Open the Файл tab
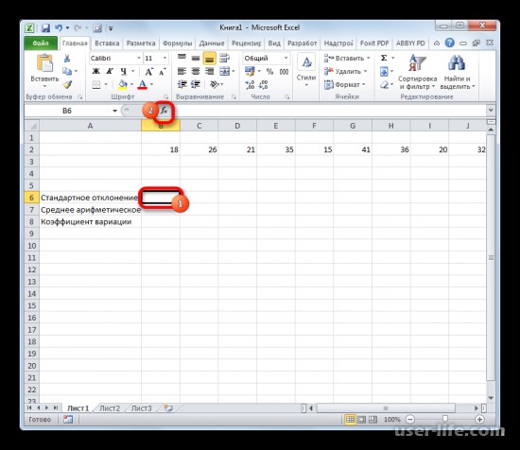 pos(41,43)
